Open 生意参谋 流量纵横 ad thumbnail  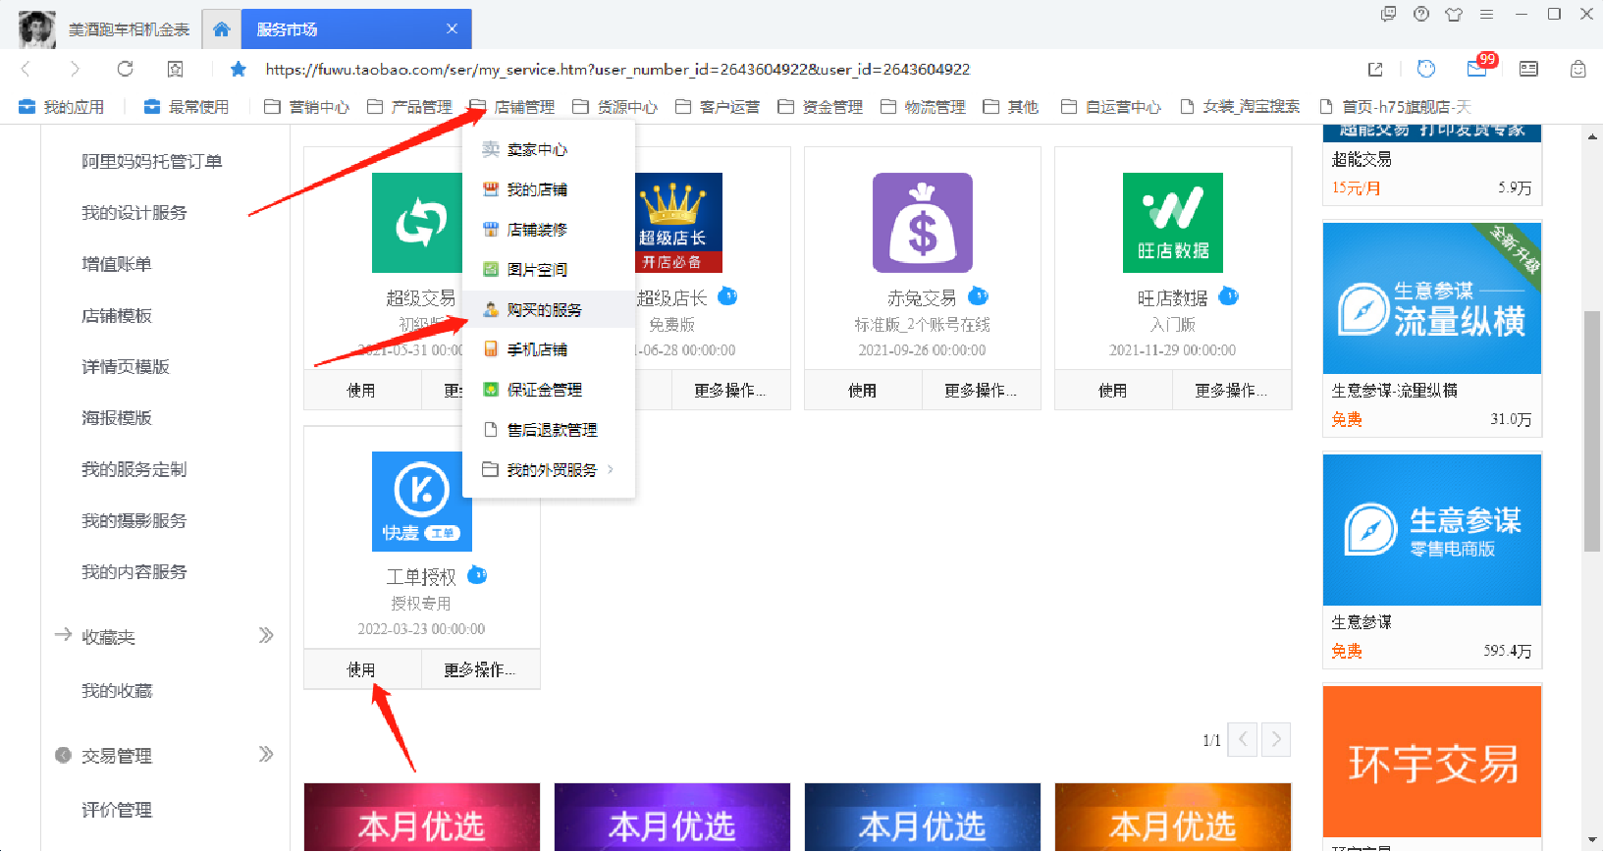click(x=1432, y=298)
